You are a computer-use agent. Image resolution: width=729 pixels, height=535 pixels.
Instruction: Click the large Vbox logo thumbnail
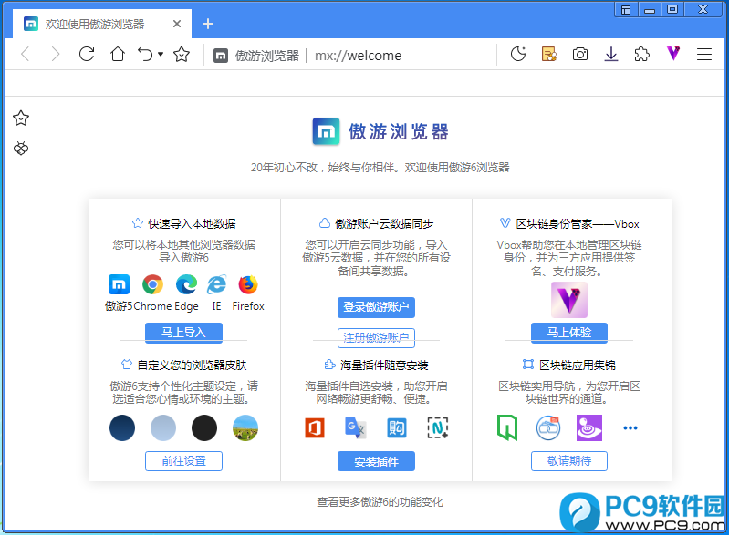coord(569,300)
